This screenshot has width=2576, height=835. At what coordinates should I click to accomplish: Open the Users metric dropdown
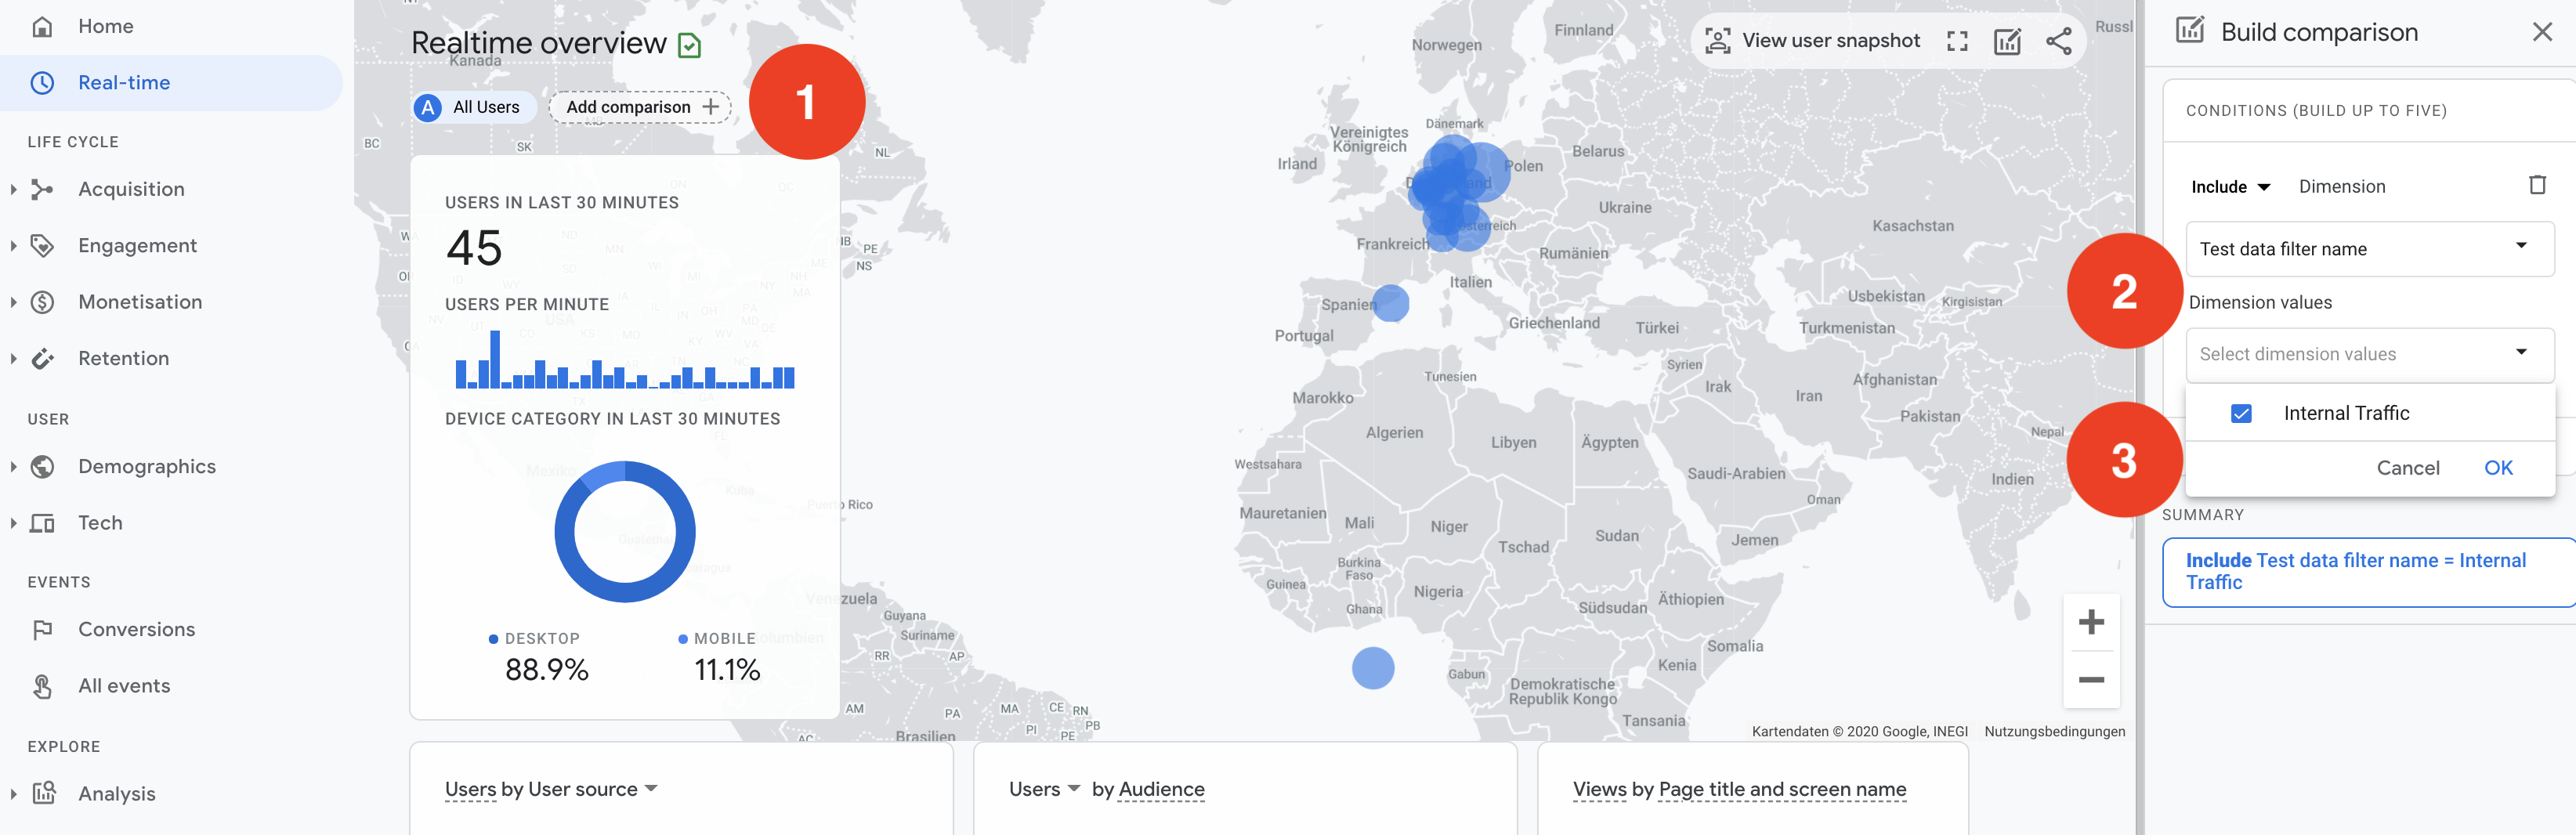tap(1044, 789)
